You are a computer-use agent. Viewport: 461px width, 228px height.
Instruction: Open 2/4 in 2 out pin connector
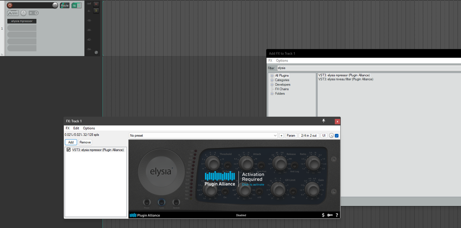309,136
